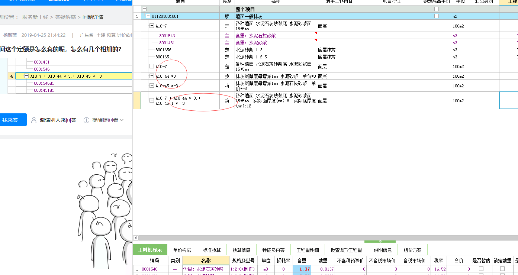The image size is (518, 275).
Task: Click the 邀请别人来回答 link
Action: pyautogui.click(x=58, y=120)
